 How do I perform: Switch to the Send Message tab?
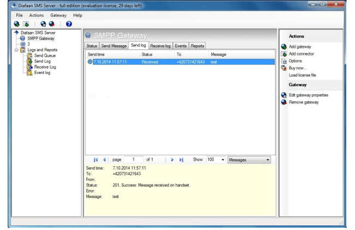coord(114,46)
